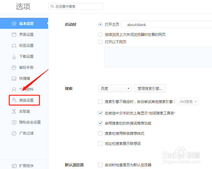Image resolution: width=212 pixels, height=169 pixels.
Task: Uncheck 热搜词推荐功能 checkbox
Action: (100, 123)
